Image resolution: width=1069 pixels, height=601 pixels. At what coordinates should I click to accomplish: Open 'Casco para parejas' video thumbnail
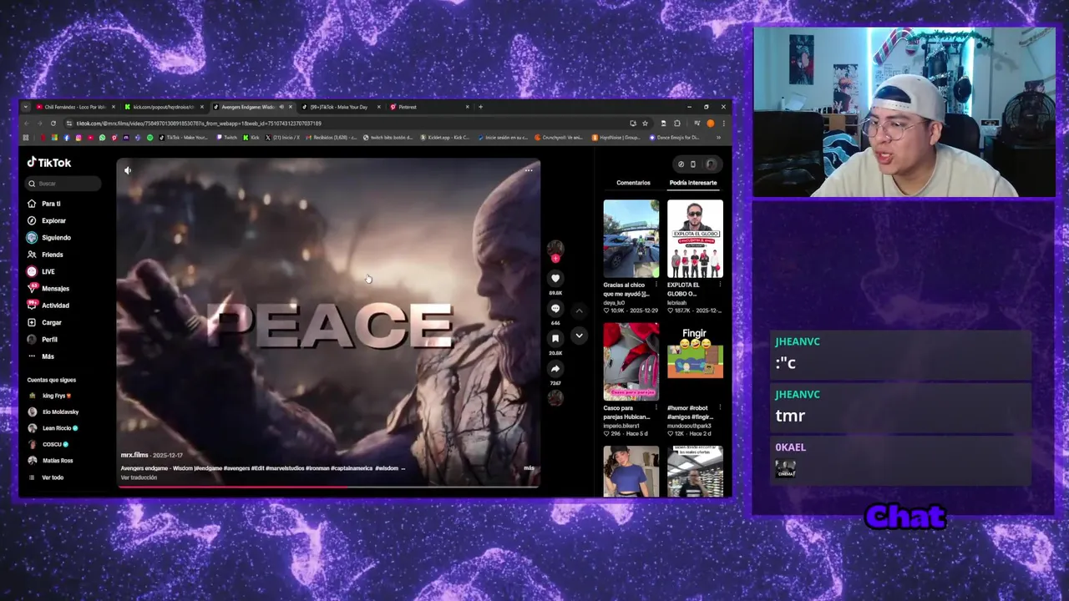631,361
